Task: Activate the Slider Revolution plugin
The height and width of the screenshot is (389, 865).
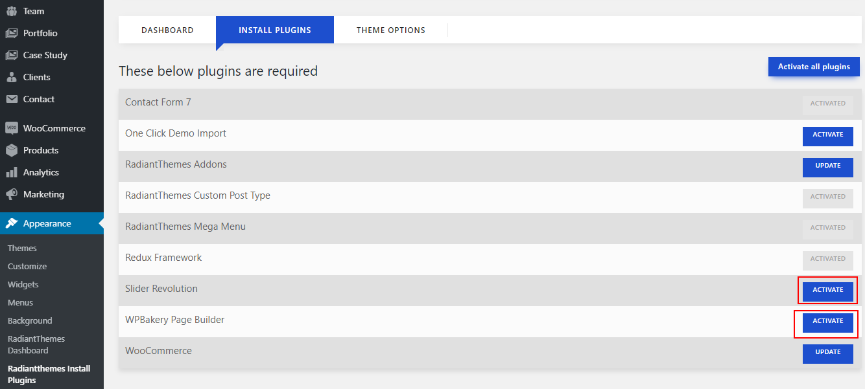Action: (827, 290)
